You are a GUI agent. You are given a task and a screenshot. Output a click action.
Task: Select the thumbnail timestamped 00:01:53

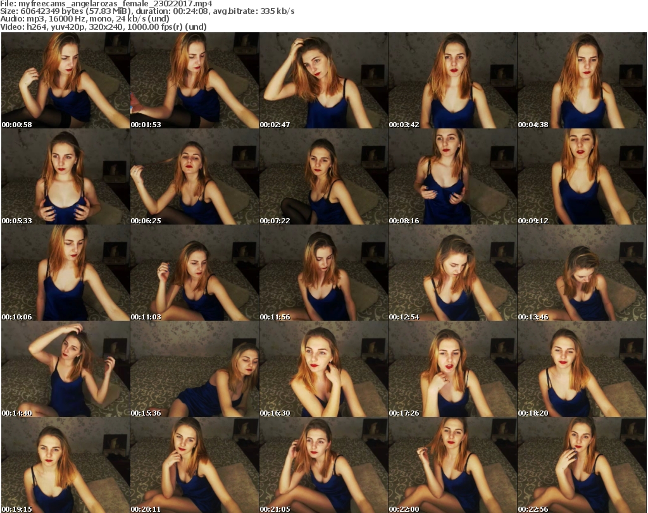(x=195, y=80)
